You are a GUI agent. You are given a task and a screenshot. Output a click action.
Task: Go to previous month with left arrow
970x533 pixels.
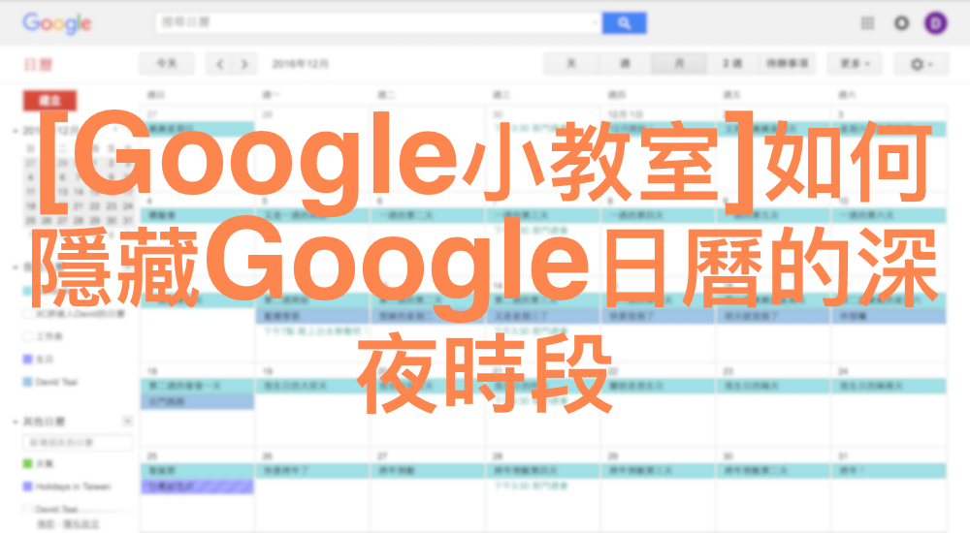219,64
